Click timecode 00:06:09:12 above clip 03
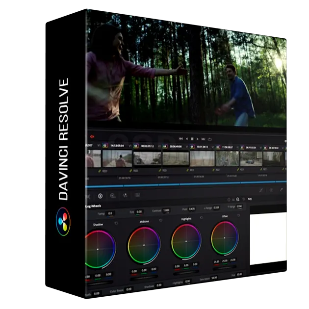 [148, 146]
